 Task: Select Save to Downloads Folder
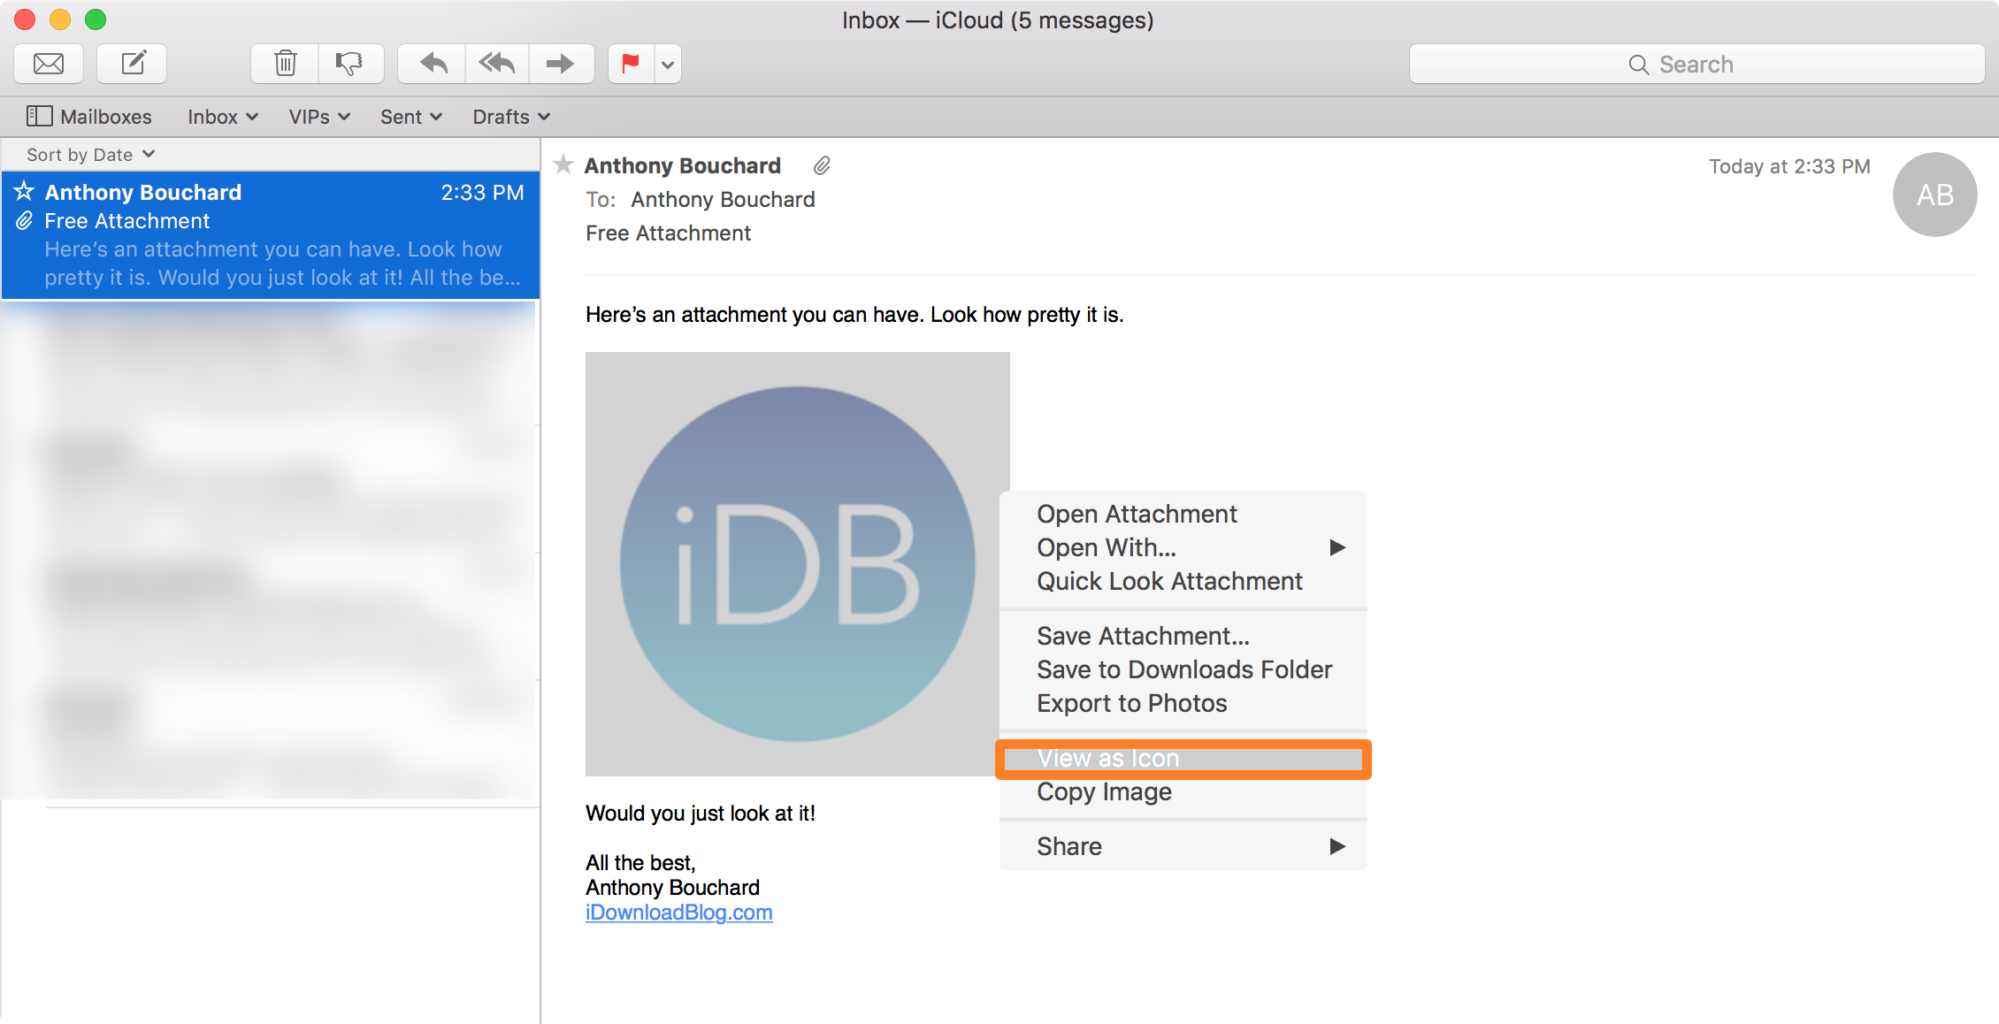click(1183, 669)
